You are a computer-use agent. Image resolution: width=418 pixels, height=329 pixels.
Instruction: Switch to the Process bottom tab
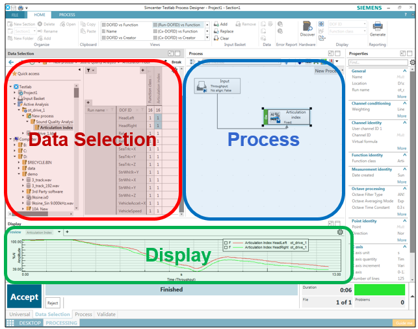click(x=83, y=314)
